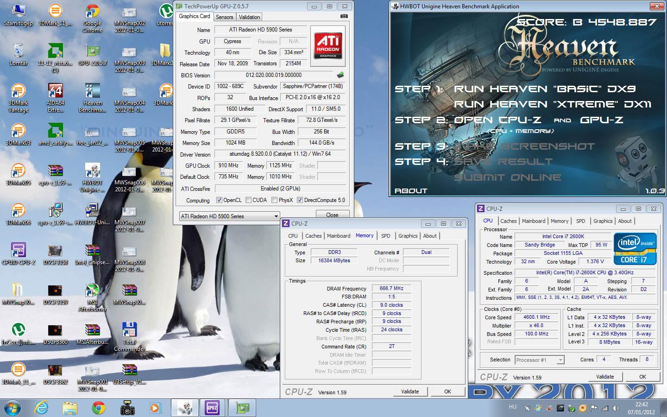Select the 3DMark Vantage desktop icon
The width and height of the screenshot is (667, 417).
click(18, 98)
